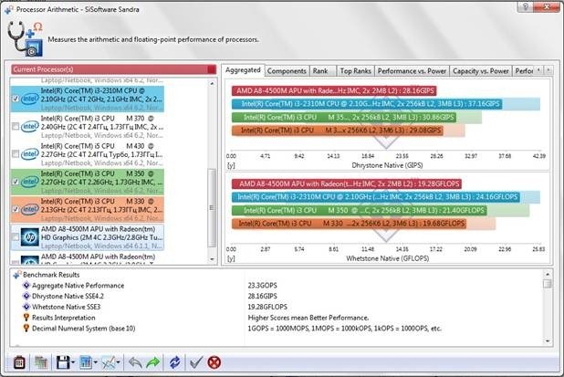The width and height of the screenshot is (564, 377).
Task: Click the Intel logo of M 370 entry
Action: 30,126
